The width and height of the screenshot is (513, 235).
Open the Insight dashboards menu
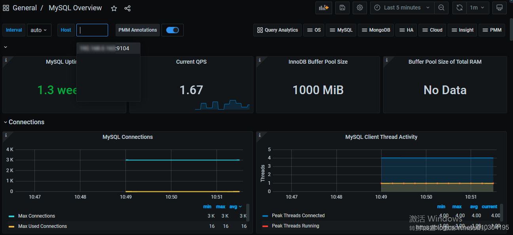(x=462, y=30)
